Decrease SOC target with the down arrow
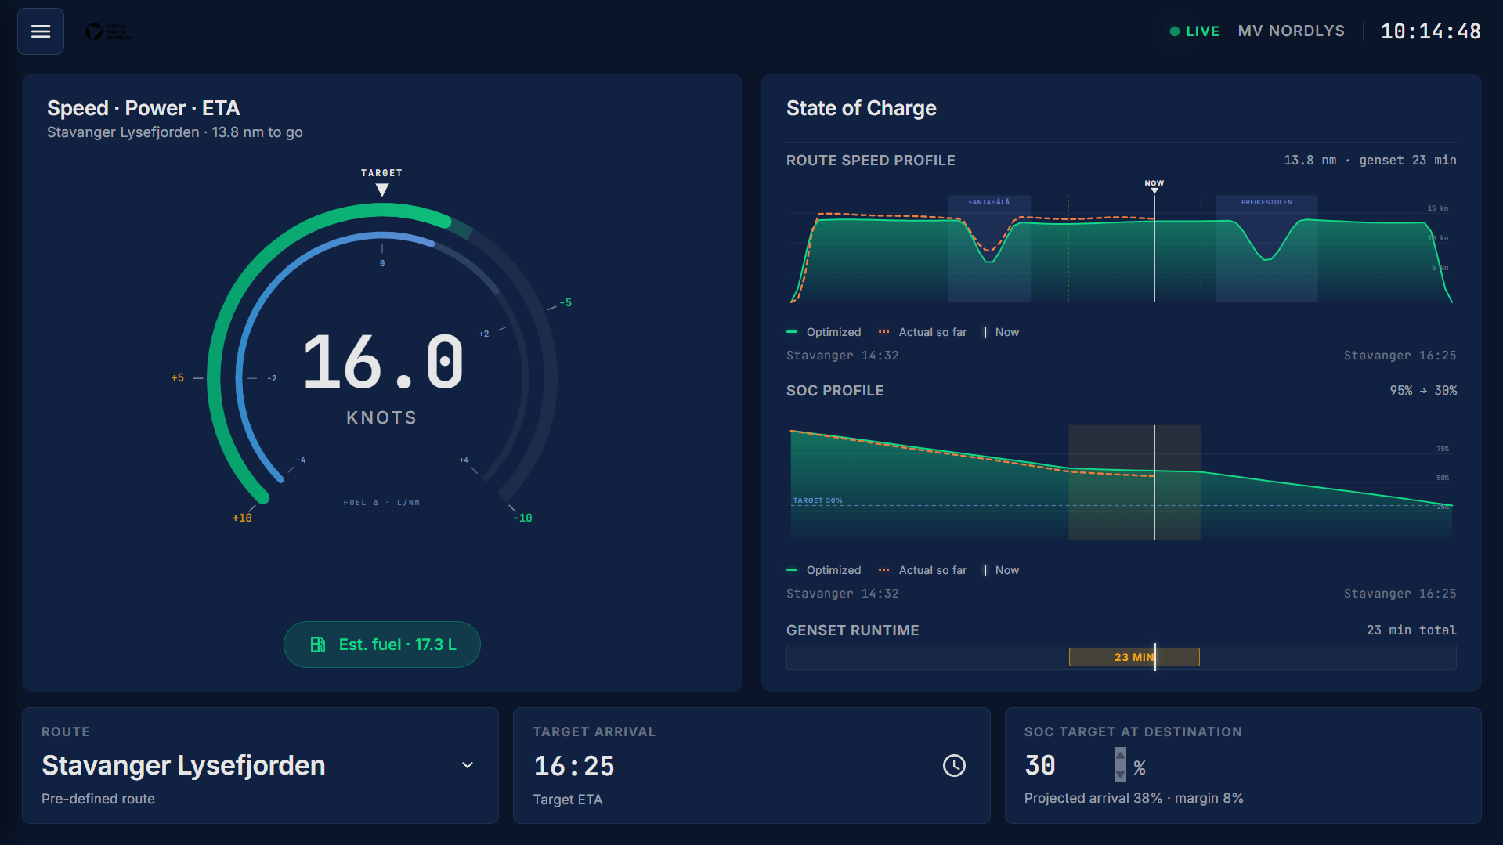Image resolution: width=1503 pixels, height=845 pixels. pos(1120,774)
